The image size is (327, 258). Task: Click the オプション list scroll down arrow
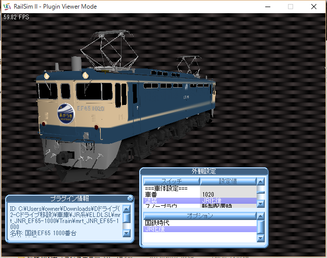[x=261, y=238]
